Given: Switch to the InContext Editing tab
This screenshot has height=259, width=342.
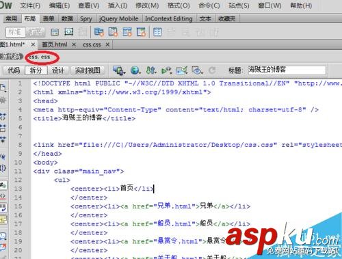Looking at the screenshot, I should 169,18.
